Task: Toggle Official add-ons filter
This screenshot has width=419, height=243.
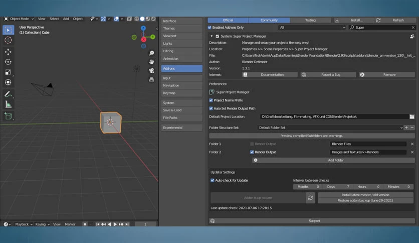Action: [x=228, y=21]
